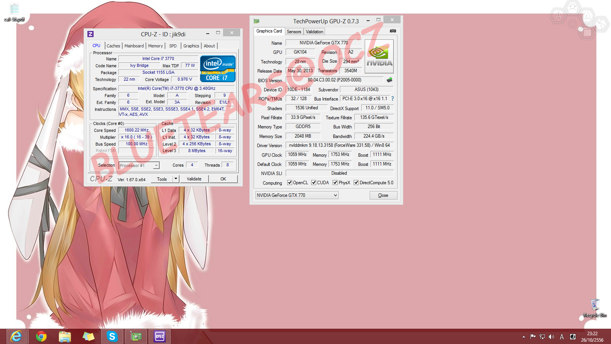Open the taskbar clock showing 23:22
The height and width of the screenshot is (344, 611).
[592, 337]
